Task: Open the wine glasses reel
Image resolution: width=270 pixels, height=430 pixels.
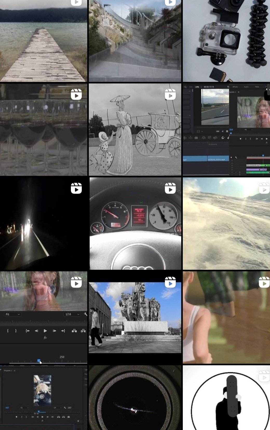Action: coord(44,129)
